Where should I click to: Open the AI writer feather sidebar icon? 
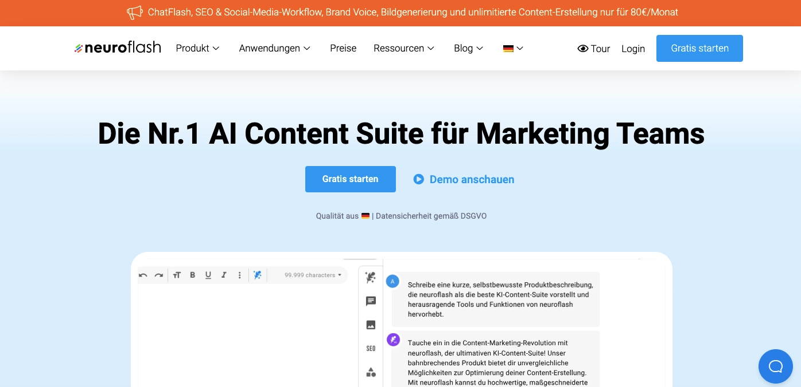(371, 278)
